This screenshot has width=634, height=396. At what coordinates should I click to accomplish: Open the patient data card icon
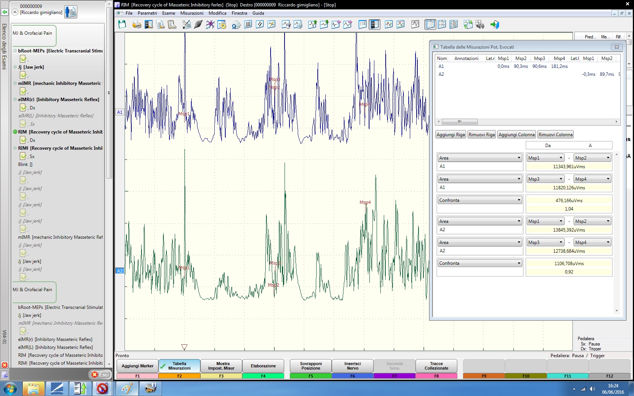71,12
